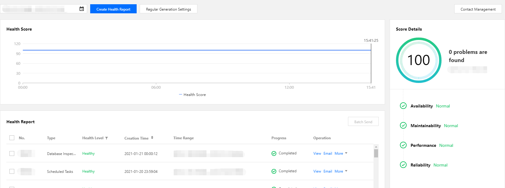View the Scheduled Tasks health report
Viewport: 505px width, 188px height.
(317, 171)
